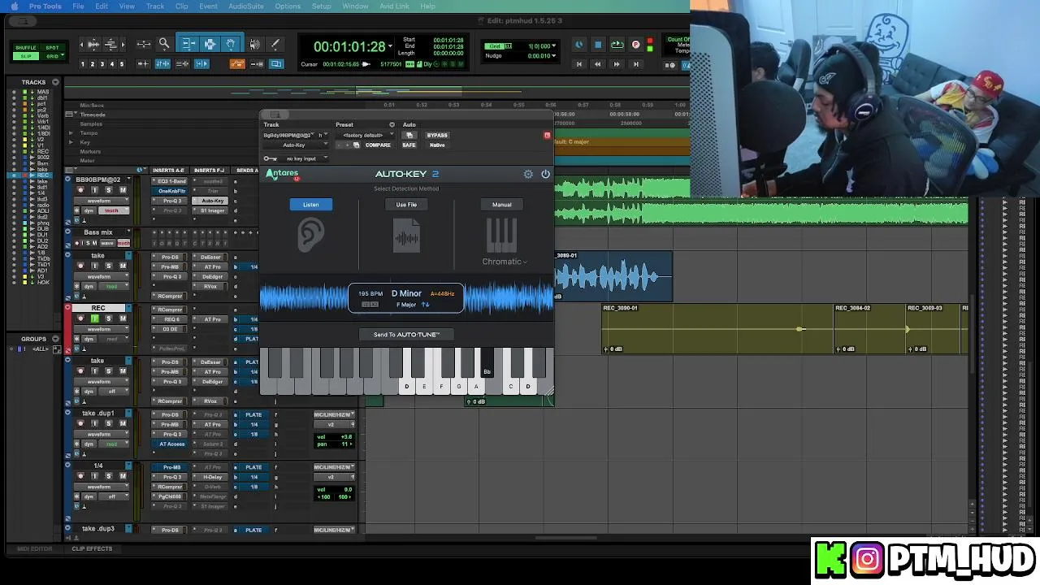Enable Slip edit mode
This screenshot has height=585, width=1040.
(25, 56)
